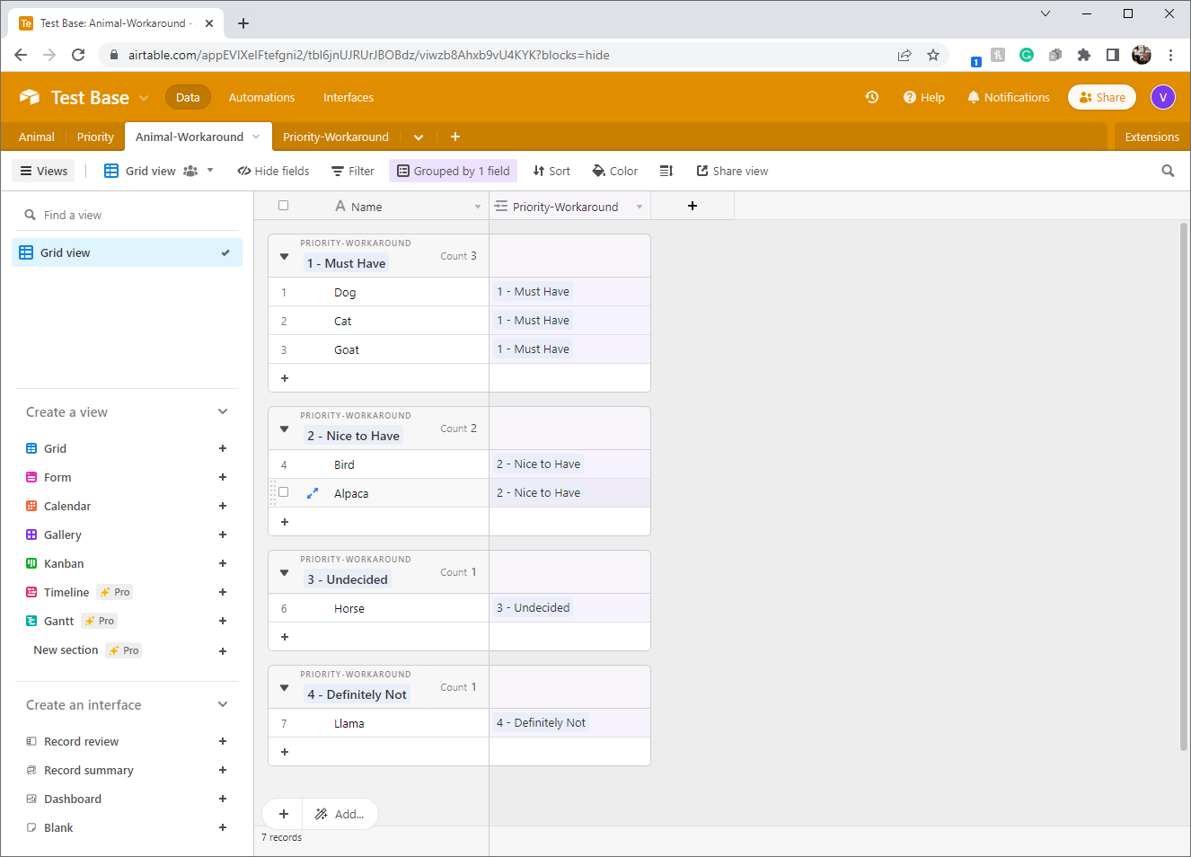Click the Share button

tap(1102, 97)
